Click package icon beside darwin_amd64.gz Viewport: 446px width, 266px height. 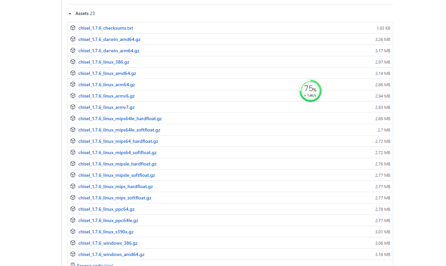(x=73, y=39)
